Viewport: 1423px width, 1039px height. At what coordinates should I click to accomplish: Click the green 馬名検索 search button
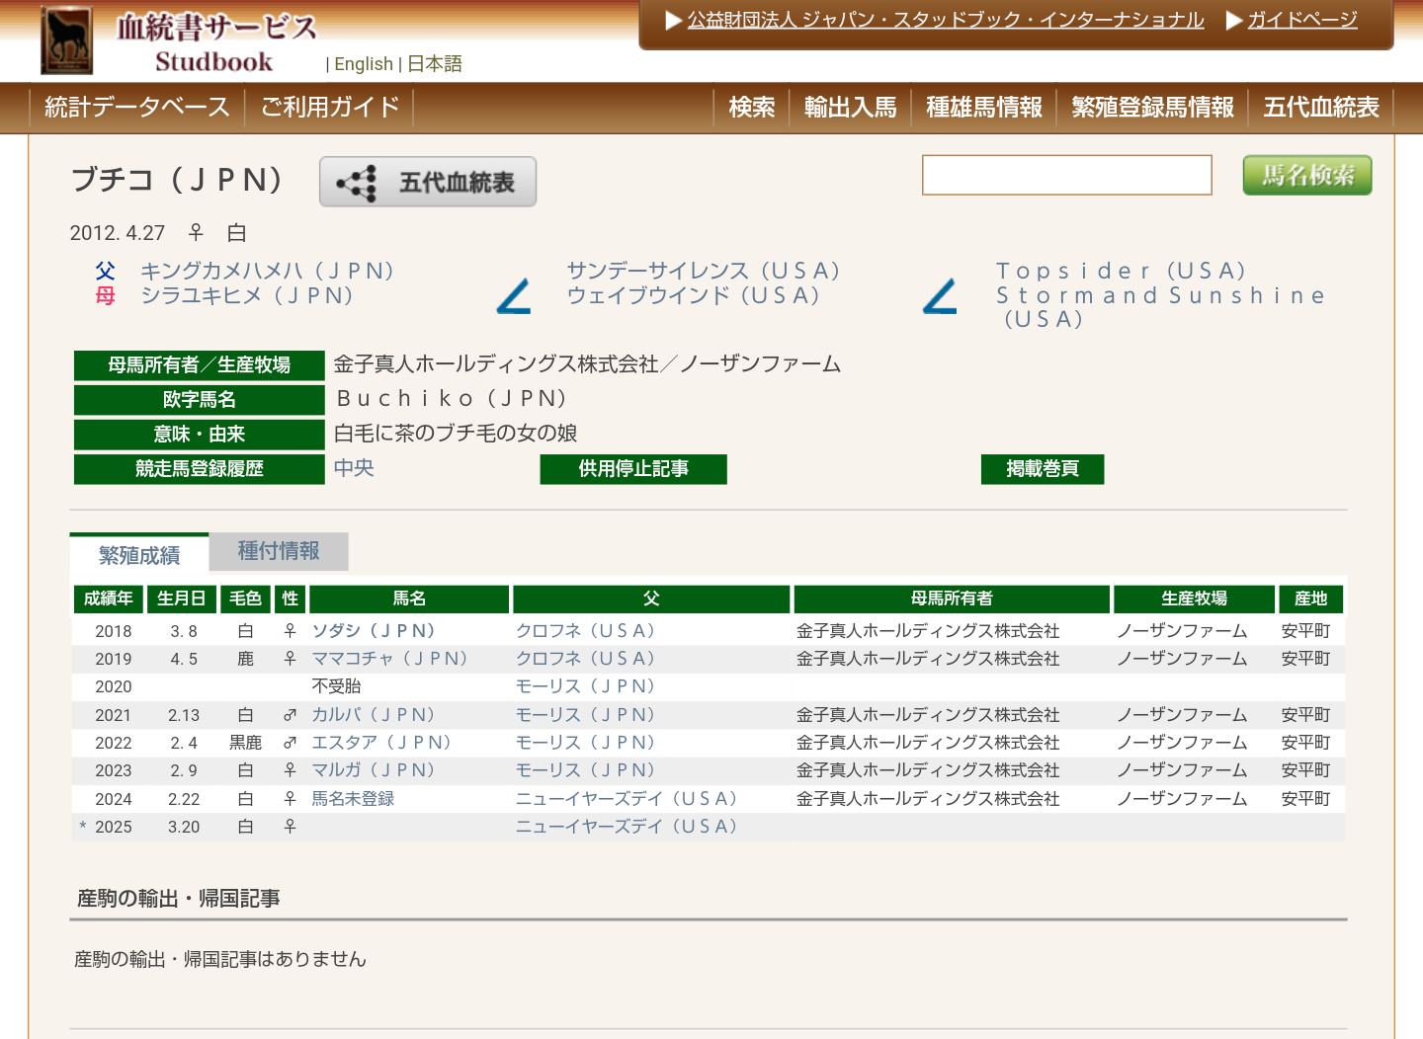click(1306, 176)
